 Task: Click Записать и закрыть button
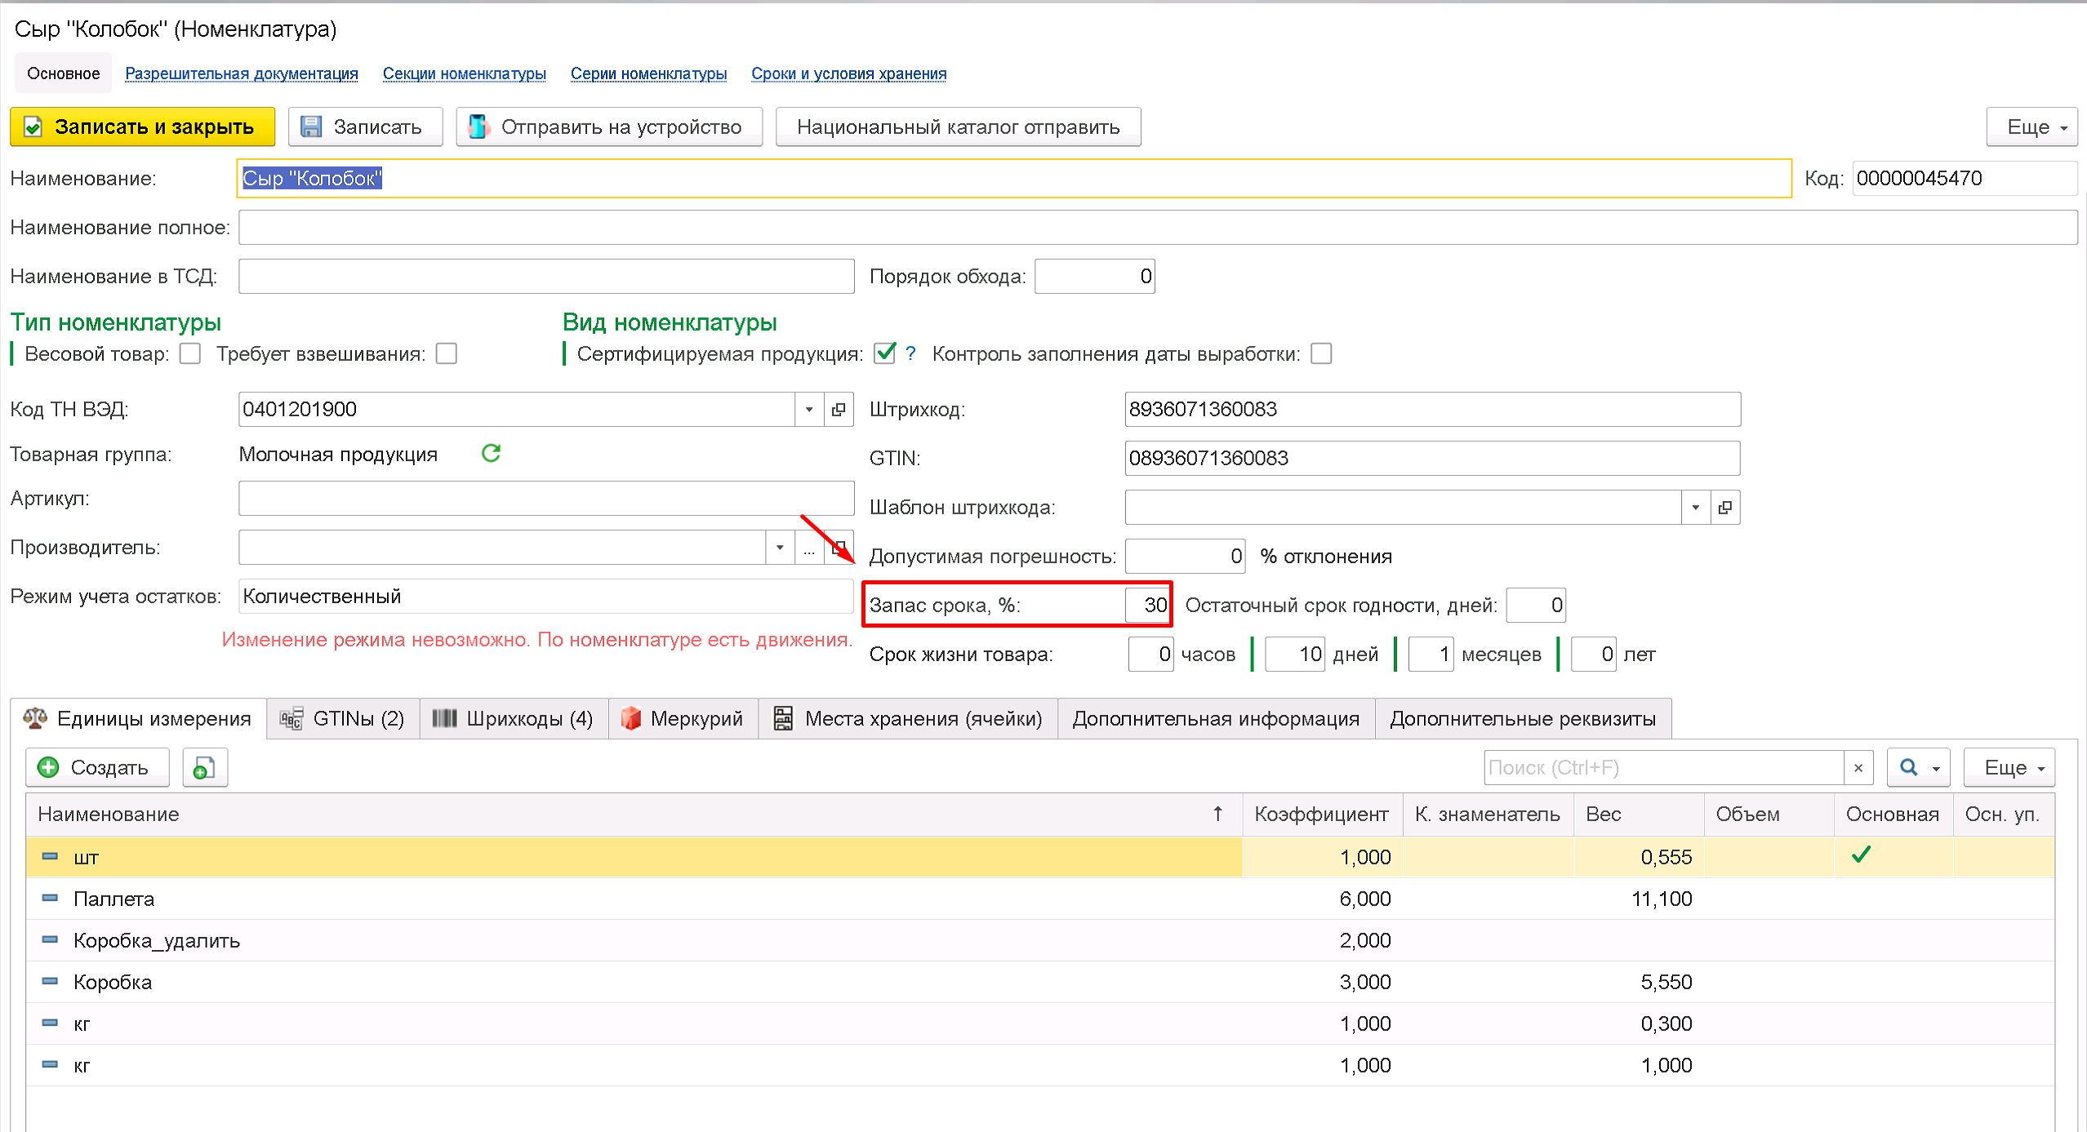click(143, 127)
